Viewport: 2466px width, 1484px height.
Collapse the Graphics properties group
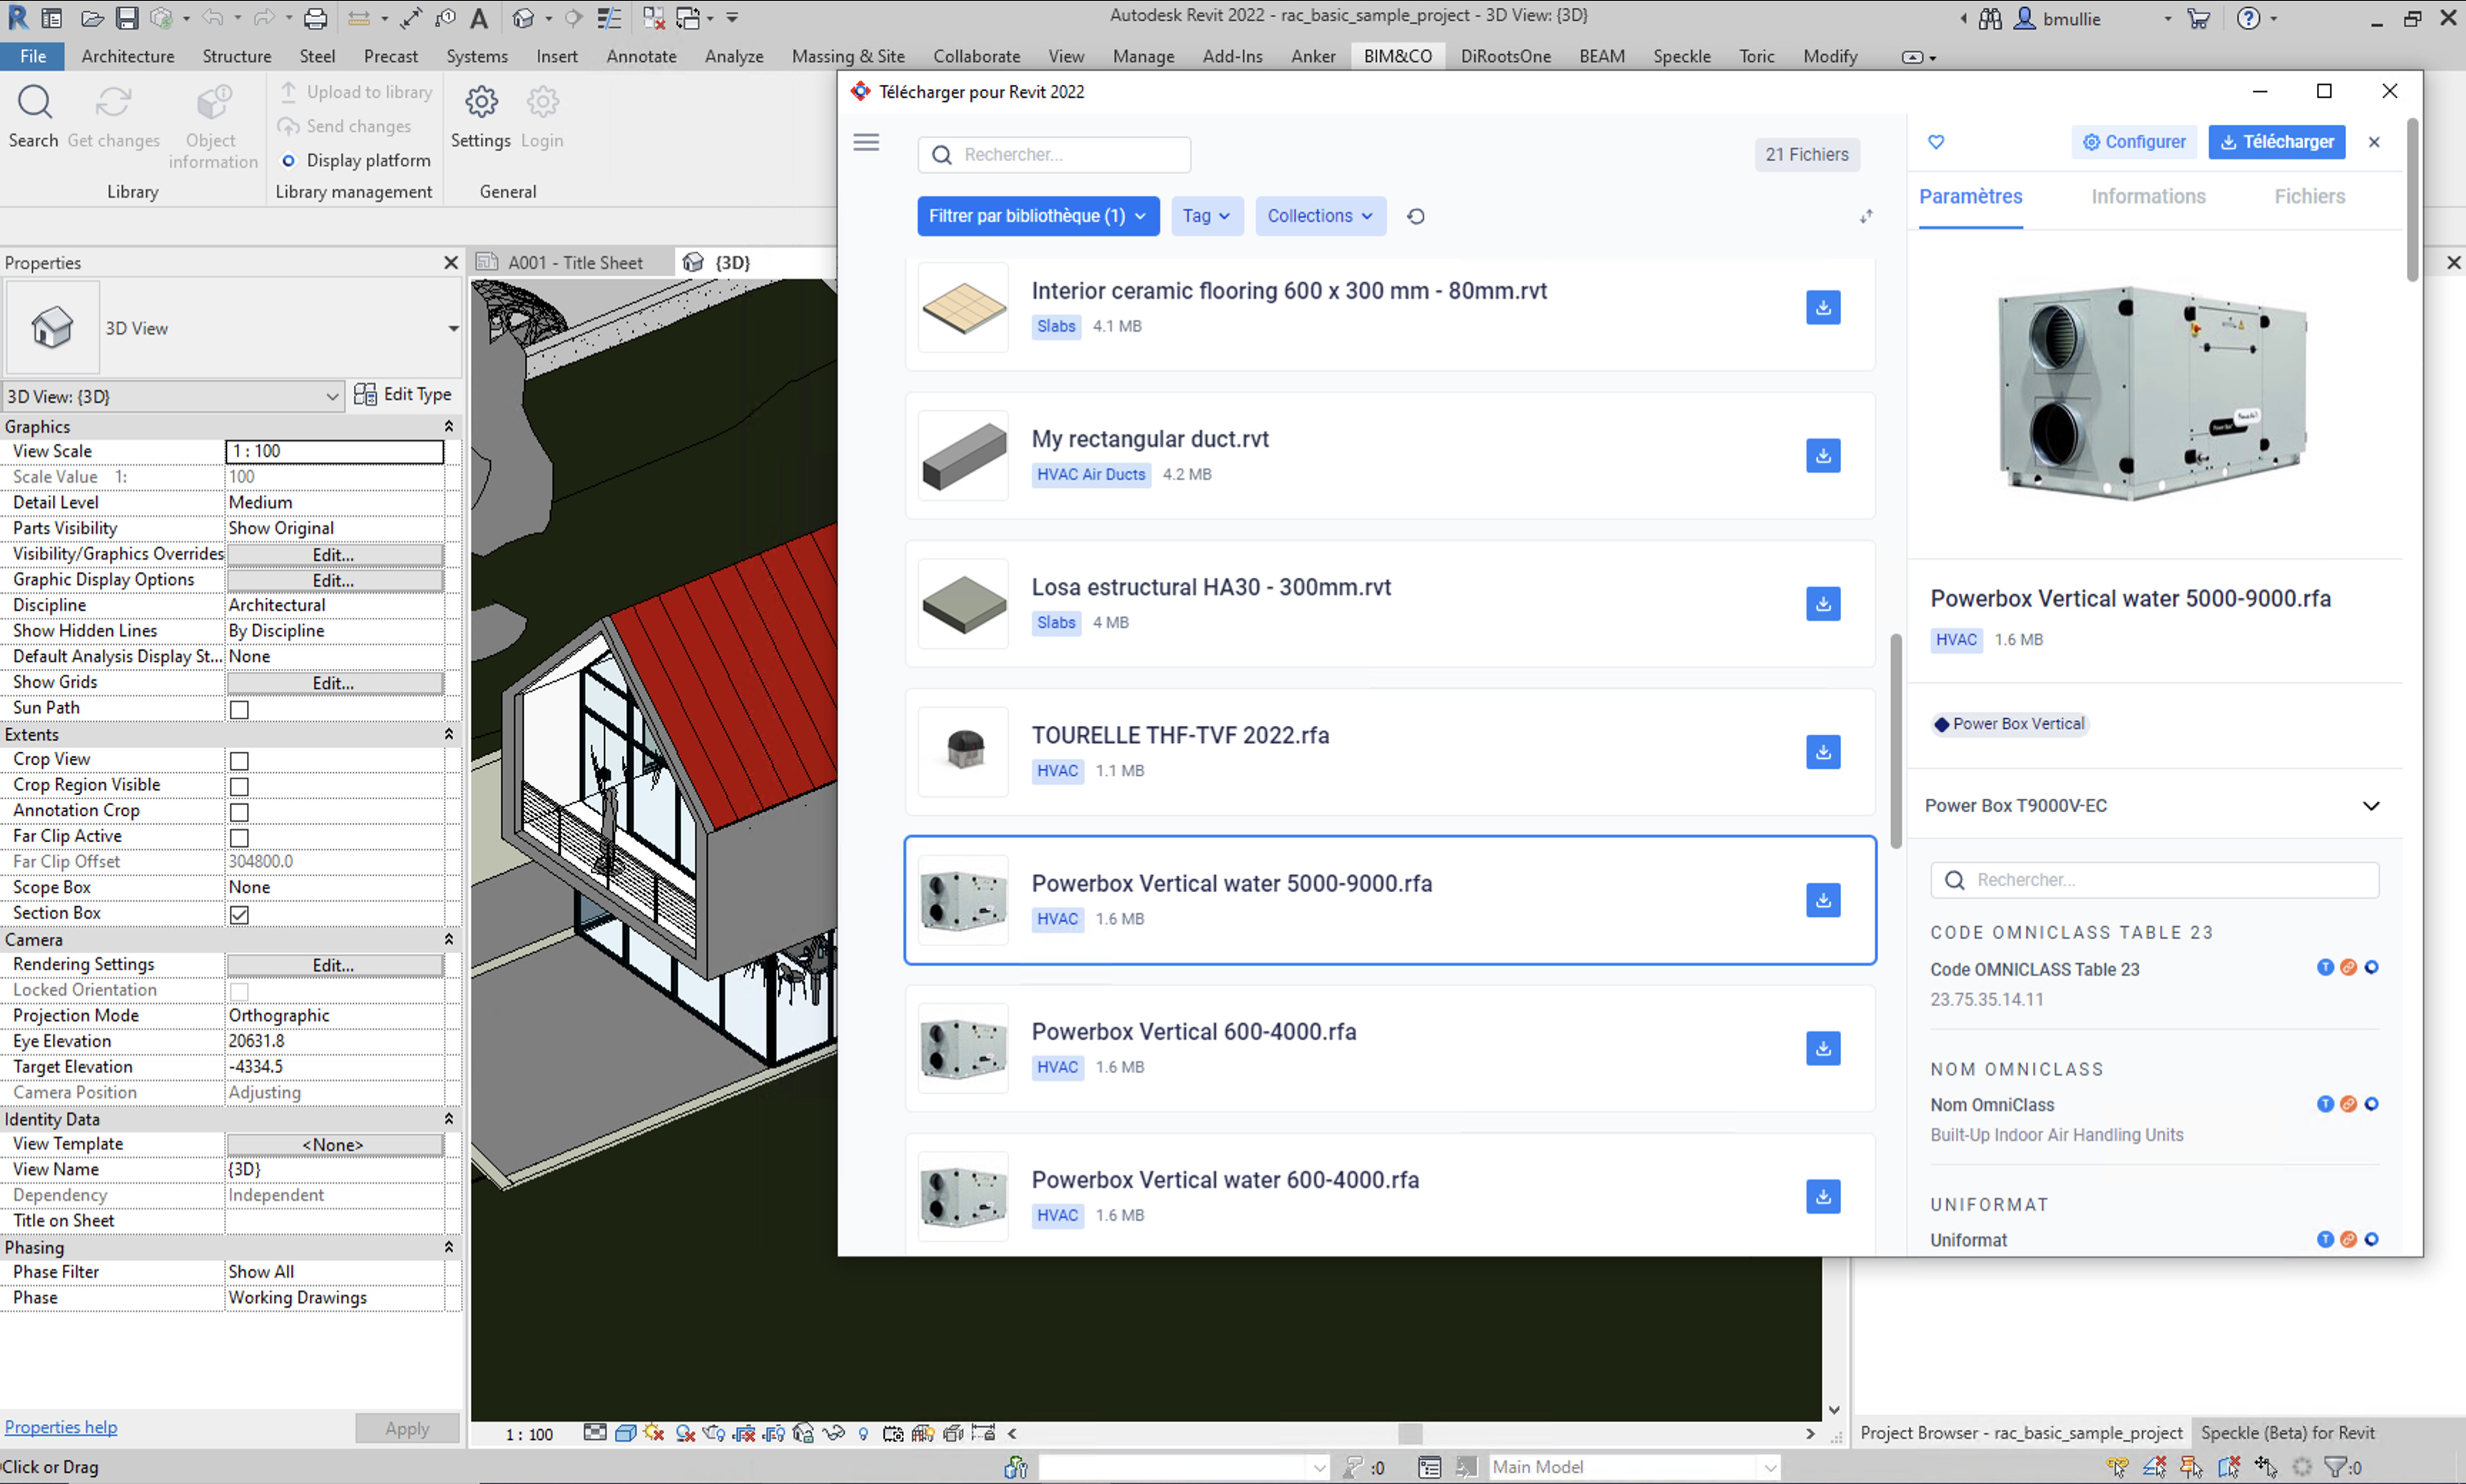coord(448,427)
